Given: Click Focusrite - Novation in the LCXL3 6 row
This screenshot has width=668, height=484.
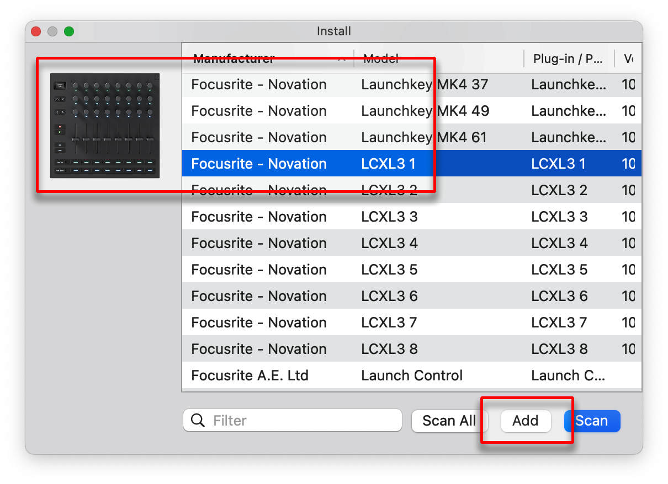Looking at the screenshot, I should [x=258, y=296].
